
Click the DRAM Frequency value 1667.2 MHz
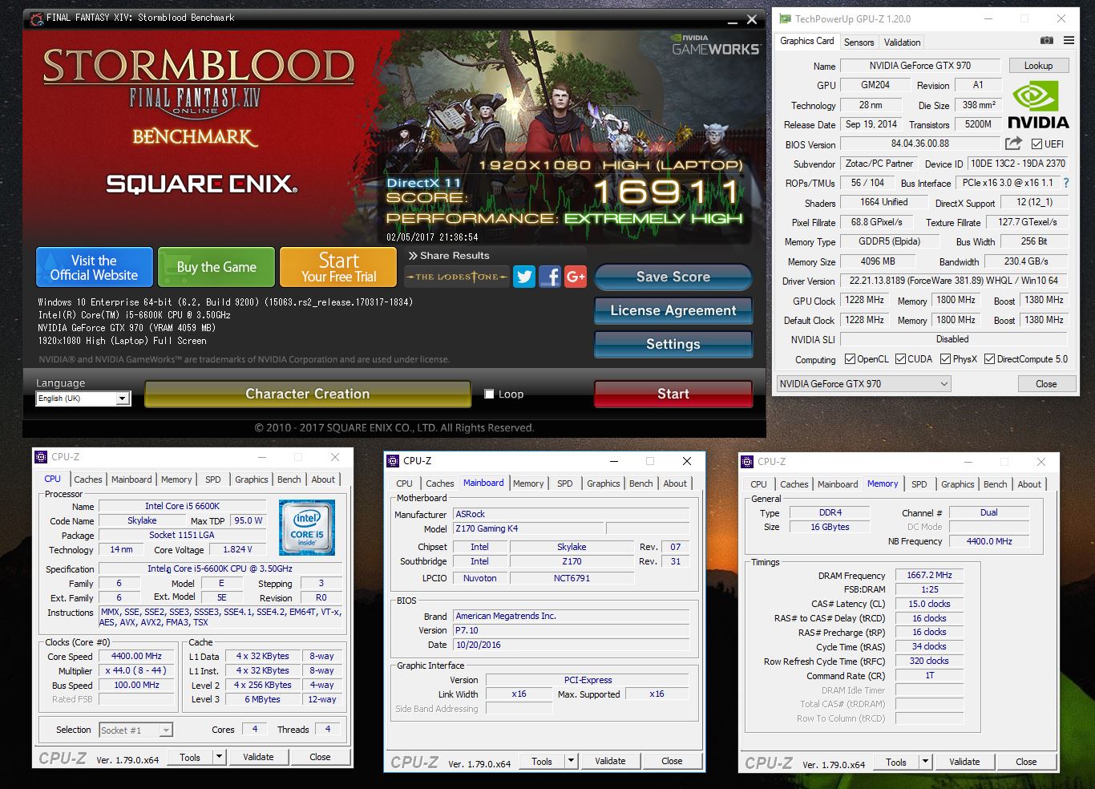tap(930, 575)
